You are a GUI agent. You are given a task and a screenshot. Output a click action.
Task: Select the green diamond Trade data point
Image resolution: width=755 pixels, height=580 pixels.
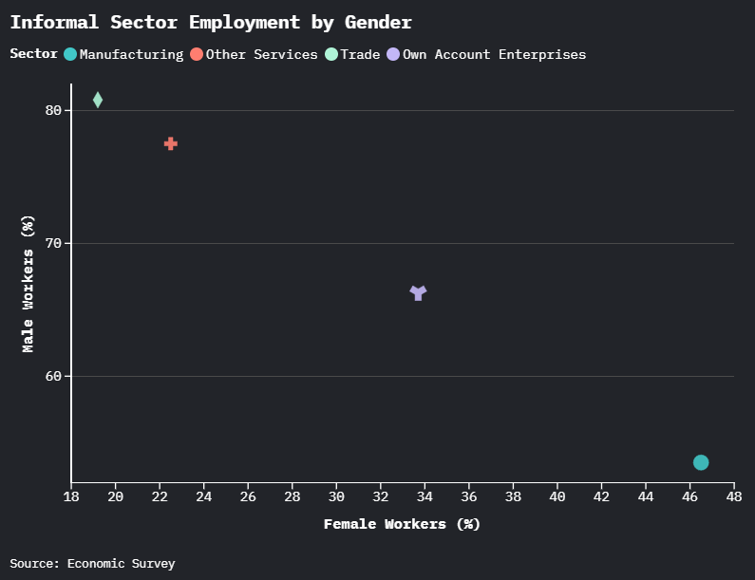98,100
